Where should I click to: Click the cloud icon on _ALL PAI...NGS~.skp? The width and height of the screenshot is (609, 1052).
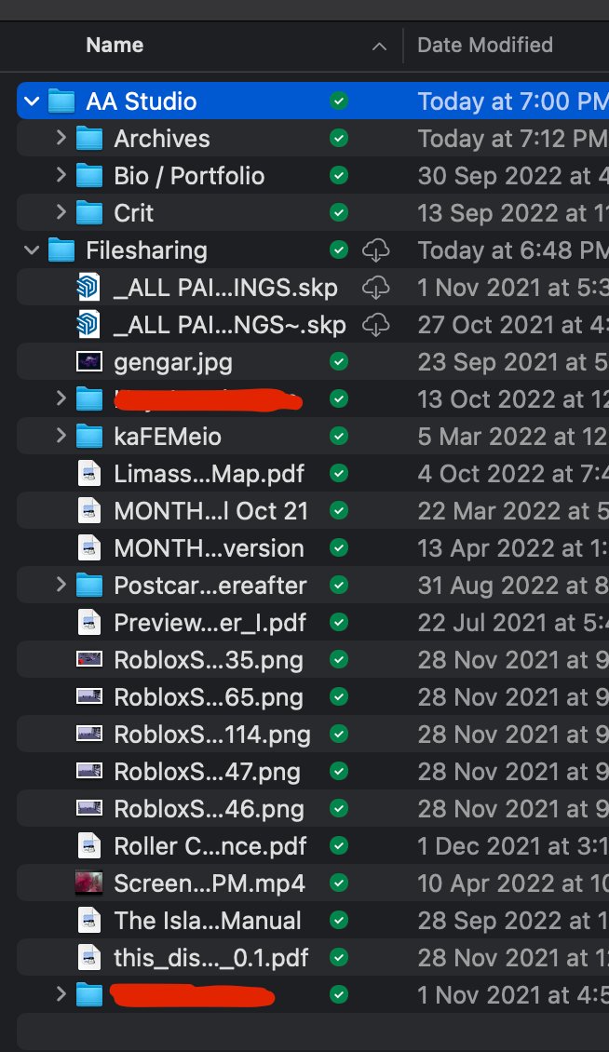click(376, 324)
